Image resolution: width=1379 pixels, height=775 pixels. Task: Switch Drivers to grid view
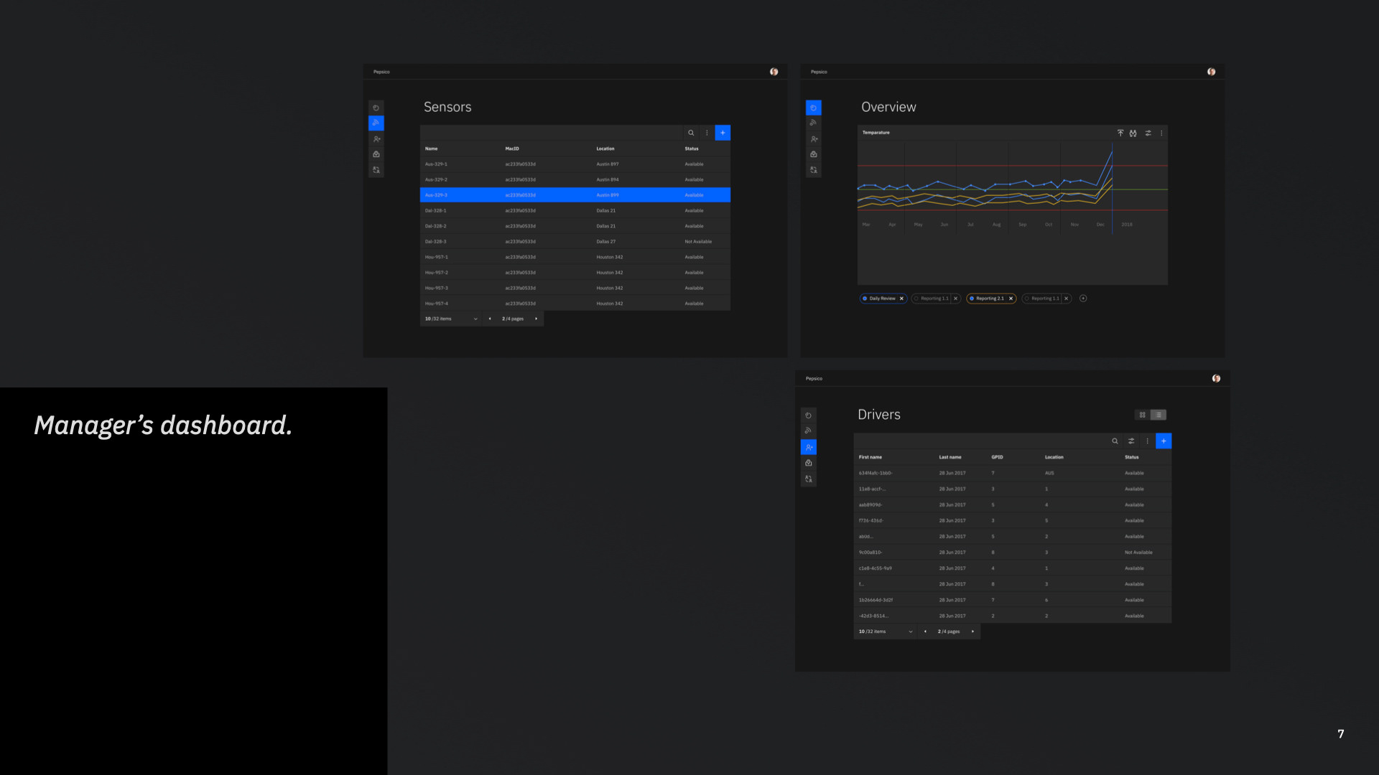tap(1142, 415)
